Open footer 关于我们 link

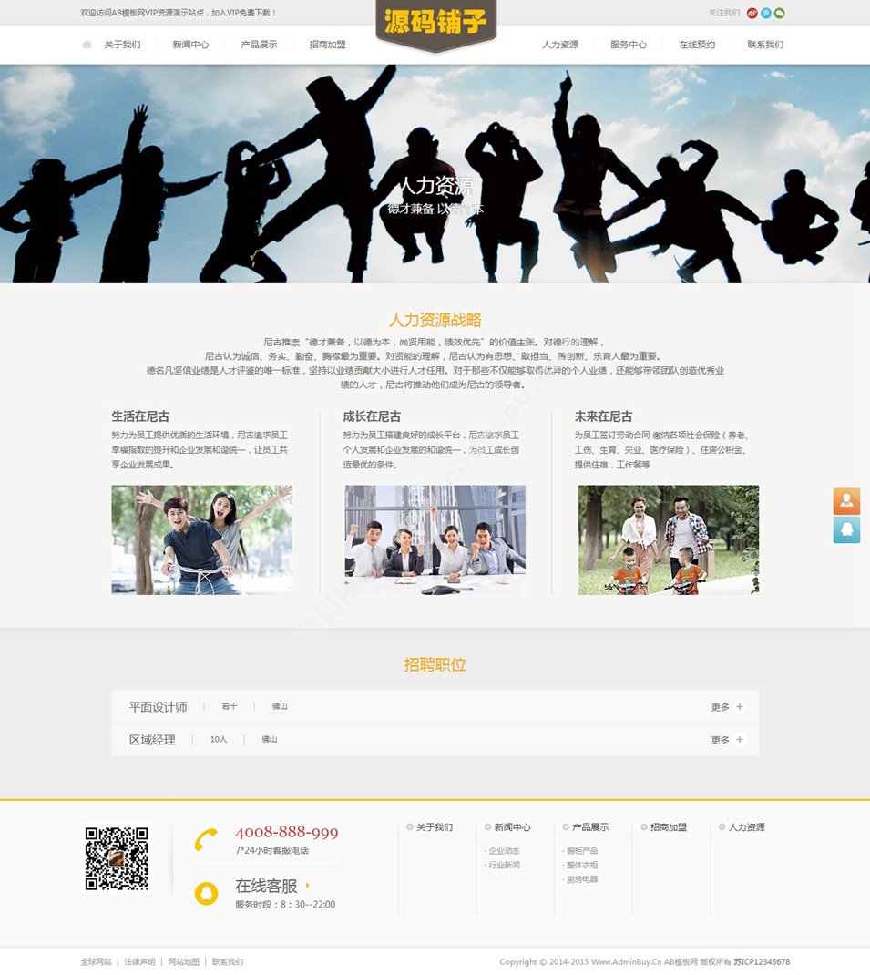pyautogui.click(x=435, y=827)
